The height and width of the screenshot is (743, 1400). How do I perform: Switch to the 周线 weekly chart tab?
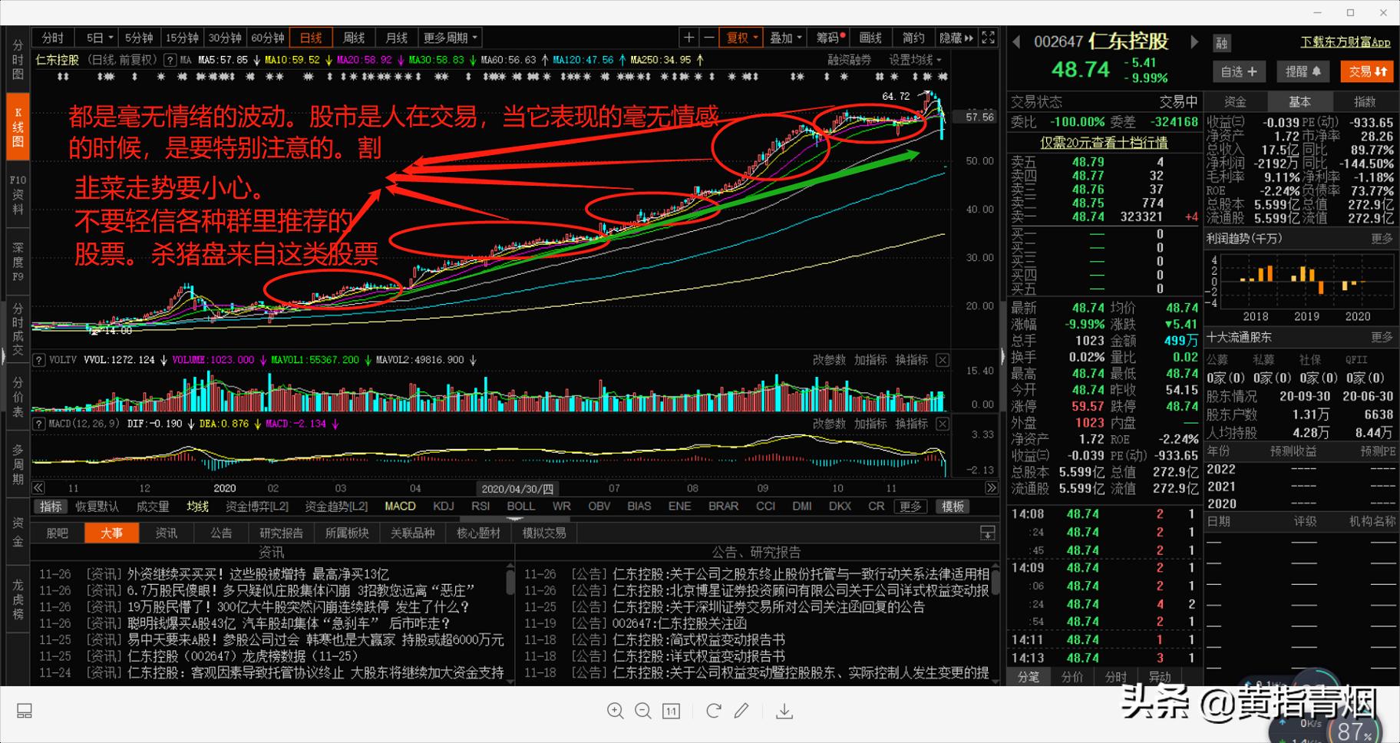coord(353,37)
